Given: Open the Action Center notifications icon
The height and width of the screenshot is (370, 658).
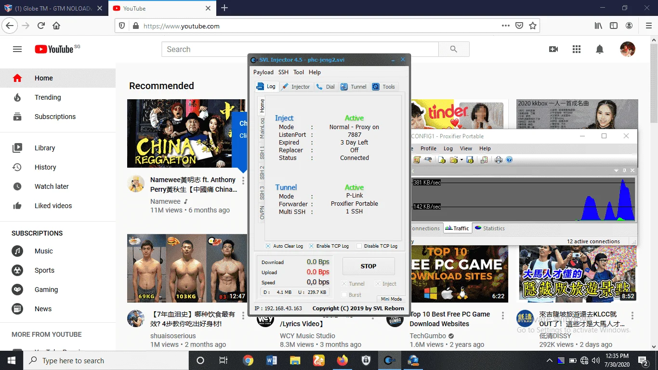Looking at the screenshot, I should (x=643, y=360).
